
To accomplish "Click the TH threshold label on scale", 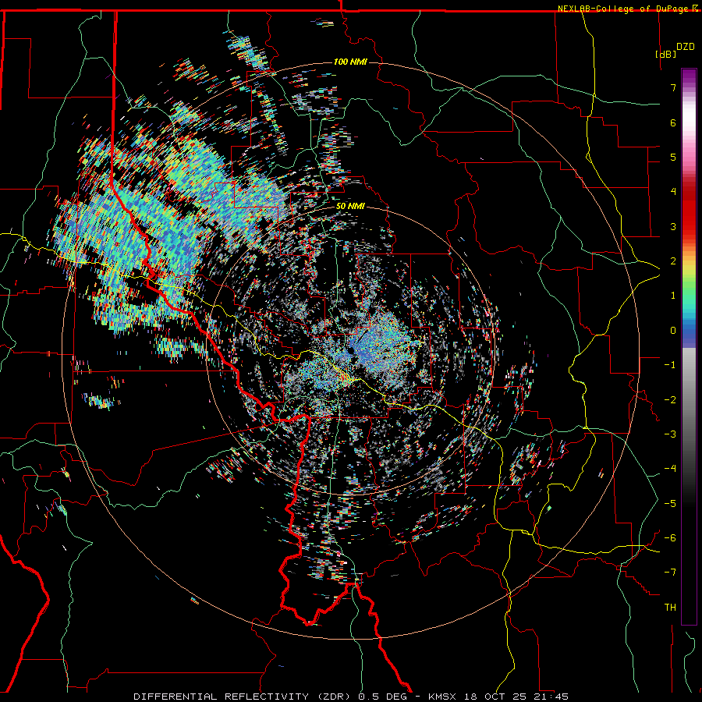I will coord(670,608).
